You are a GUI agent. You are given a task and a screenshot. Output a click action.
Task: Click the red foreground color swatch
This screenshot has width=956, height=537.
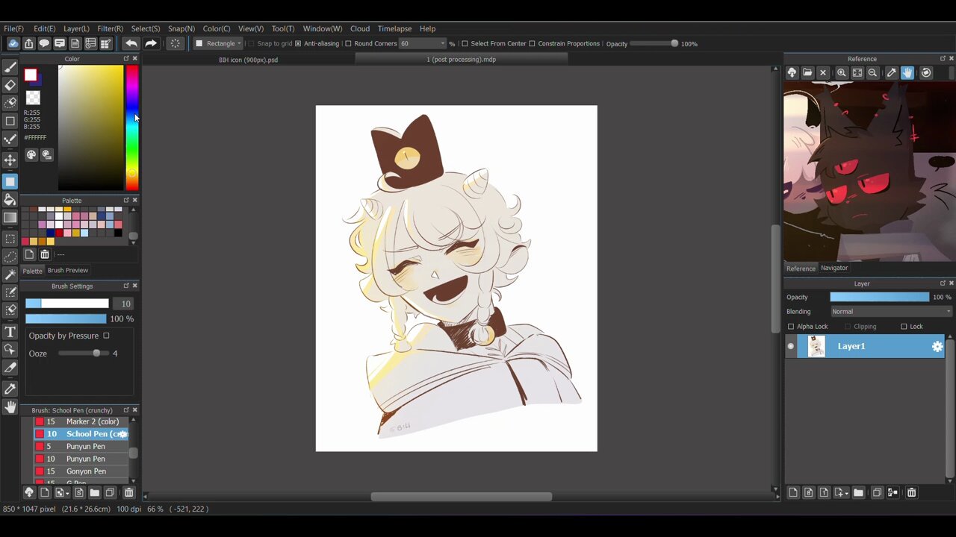point(30,75)
